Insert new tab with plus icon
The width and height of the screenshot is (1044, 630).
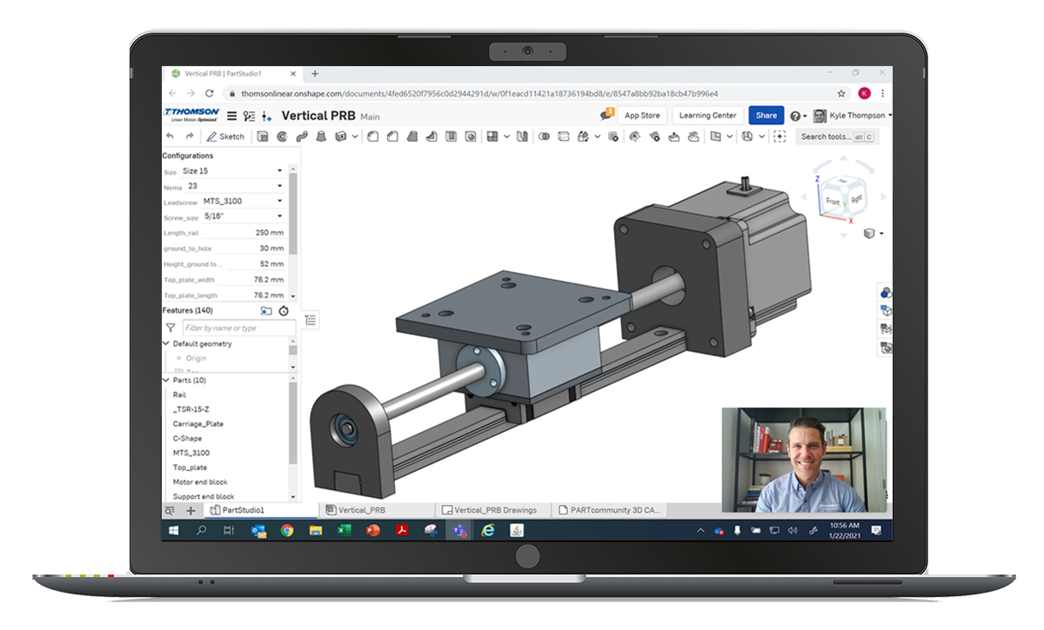click(191, 510)
